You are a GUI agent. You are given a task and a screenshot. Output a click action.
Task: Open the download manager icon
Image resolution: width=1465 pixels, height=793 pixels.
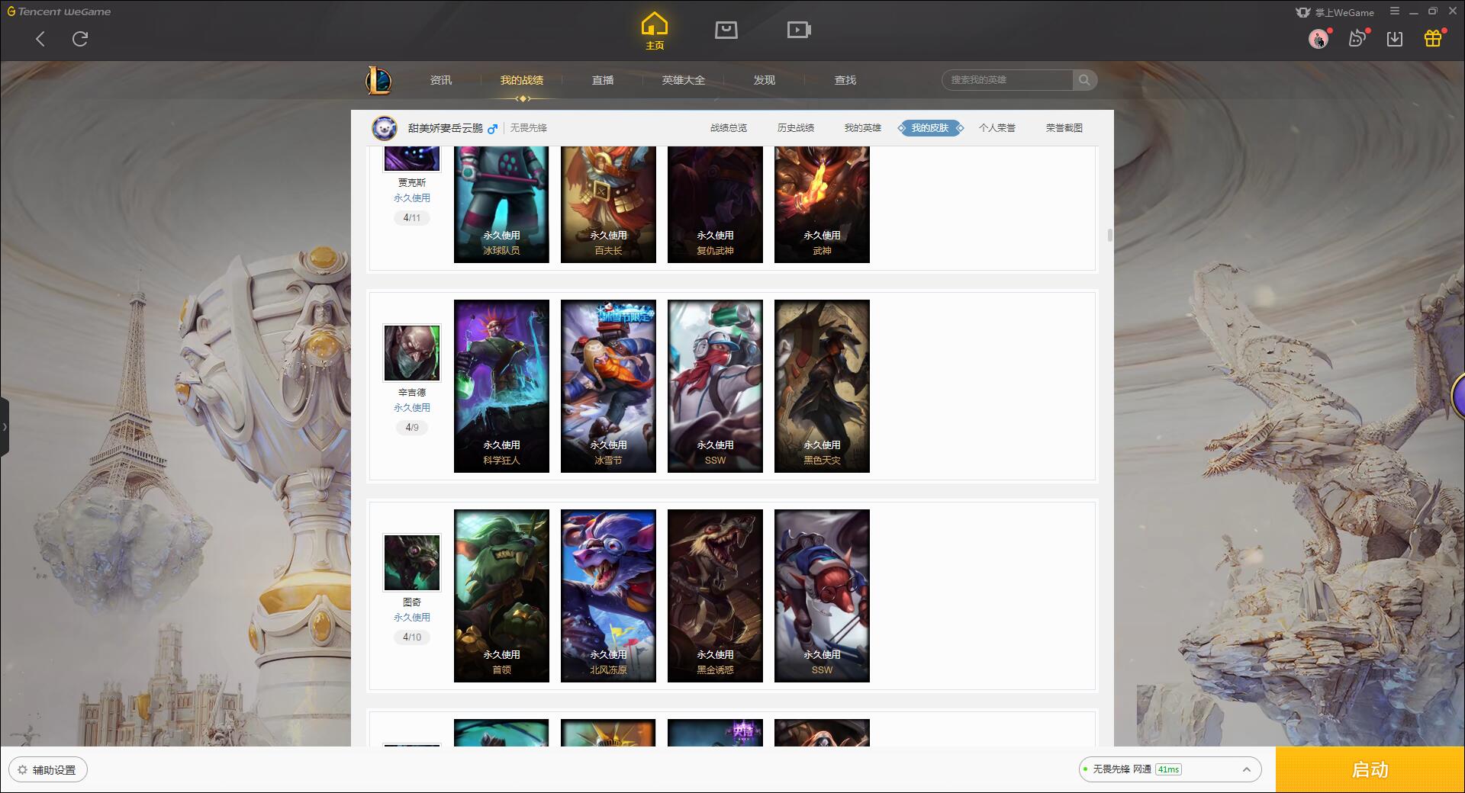pyautogui.click(x=1395, y=39)
